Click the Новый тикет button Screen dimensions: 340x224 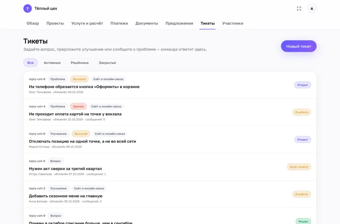[x=299, y=46]
